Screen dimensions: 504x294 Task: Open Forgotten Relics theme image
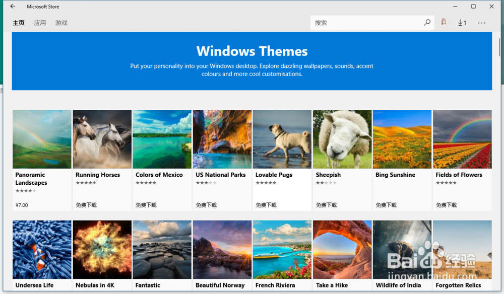[x=462, y=249]
